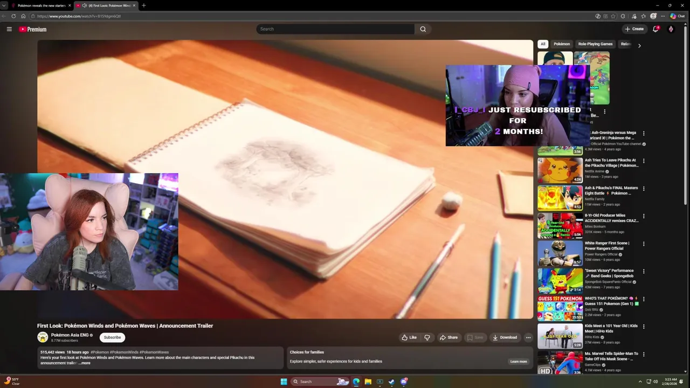690x388 pixels.
Task: Dislike the announcement trailer
Action: [427, 337]
